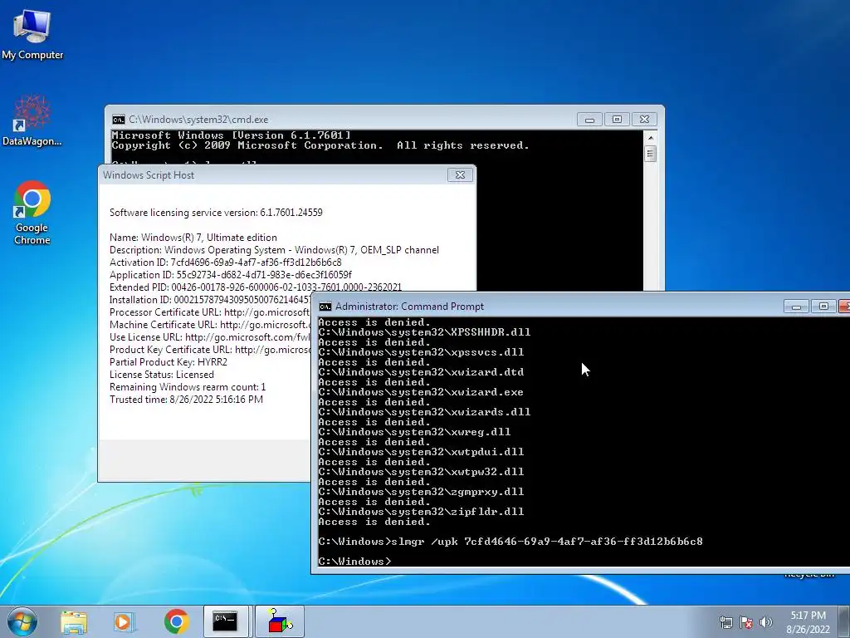Screen dimensions: 850x638
Task: Click the Software licensing service version line
Action: point(216,213)
